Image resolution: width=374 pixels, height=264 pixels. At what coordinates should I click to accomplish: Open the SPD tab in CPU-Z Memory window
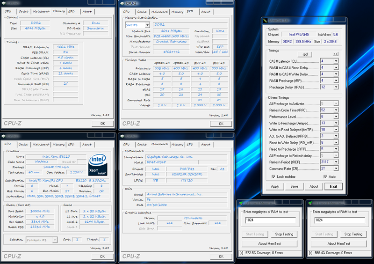(72, 11)
